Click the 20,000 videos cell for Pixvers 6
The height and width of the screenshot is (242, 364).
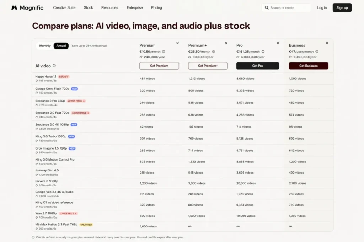click(246, 183)
